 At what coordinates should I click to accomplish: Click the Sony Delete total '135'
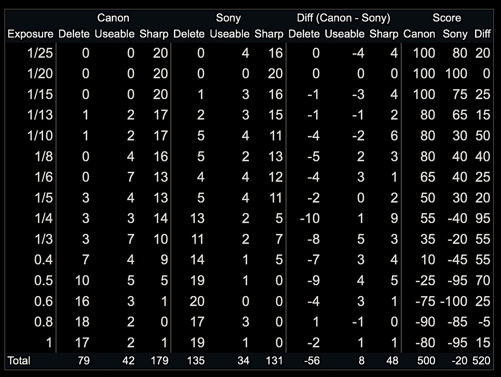196,360
